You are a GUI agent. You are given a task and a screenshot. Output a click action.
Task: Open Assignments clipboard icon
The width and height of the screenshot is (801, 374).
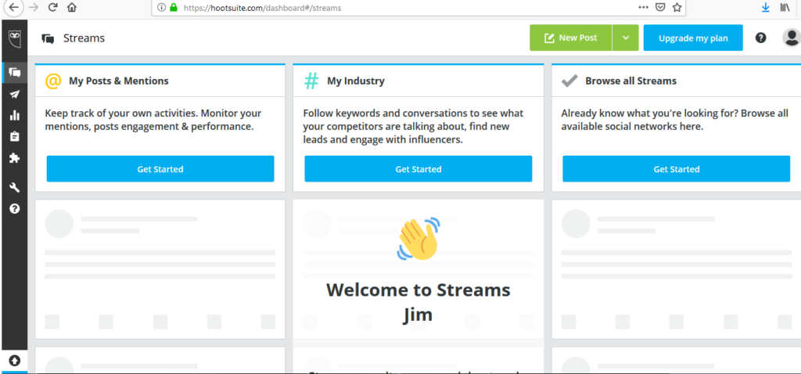pos(15,136)
